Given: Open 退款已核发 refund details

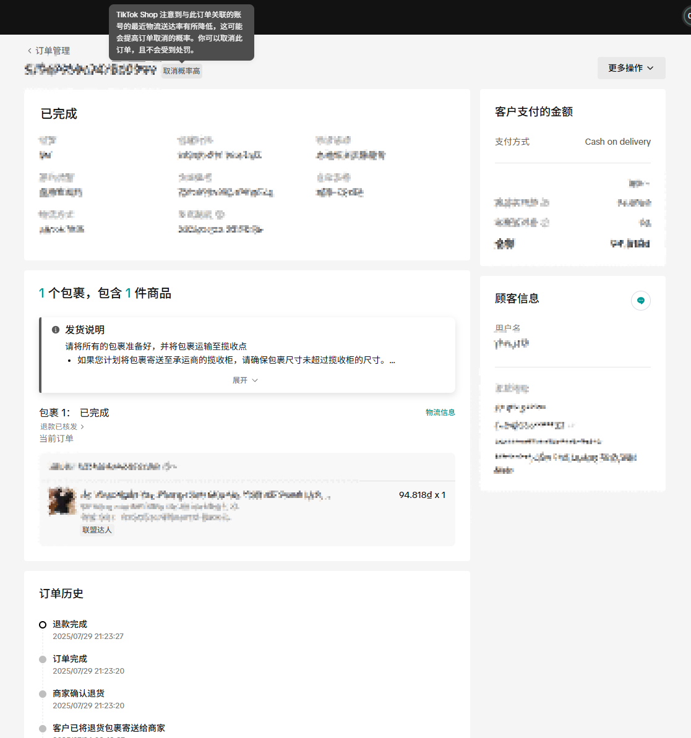Looking at the screenshot, I should (x=62, y=426).
